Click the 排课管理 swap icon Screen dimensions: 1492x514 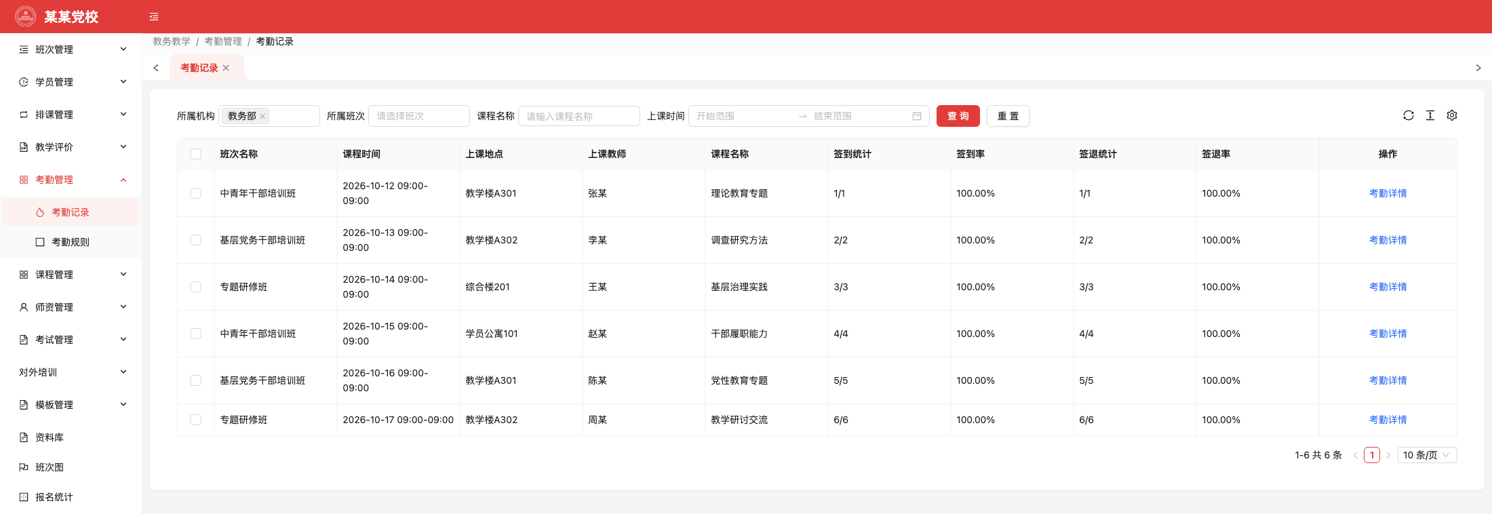coord(24,115)
